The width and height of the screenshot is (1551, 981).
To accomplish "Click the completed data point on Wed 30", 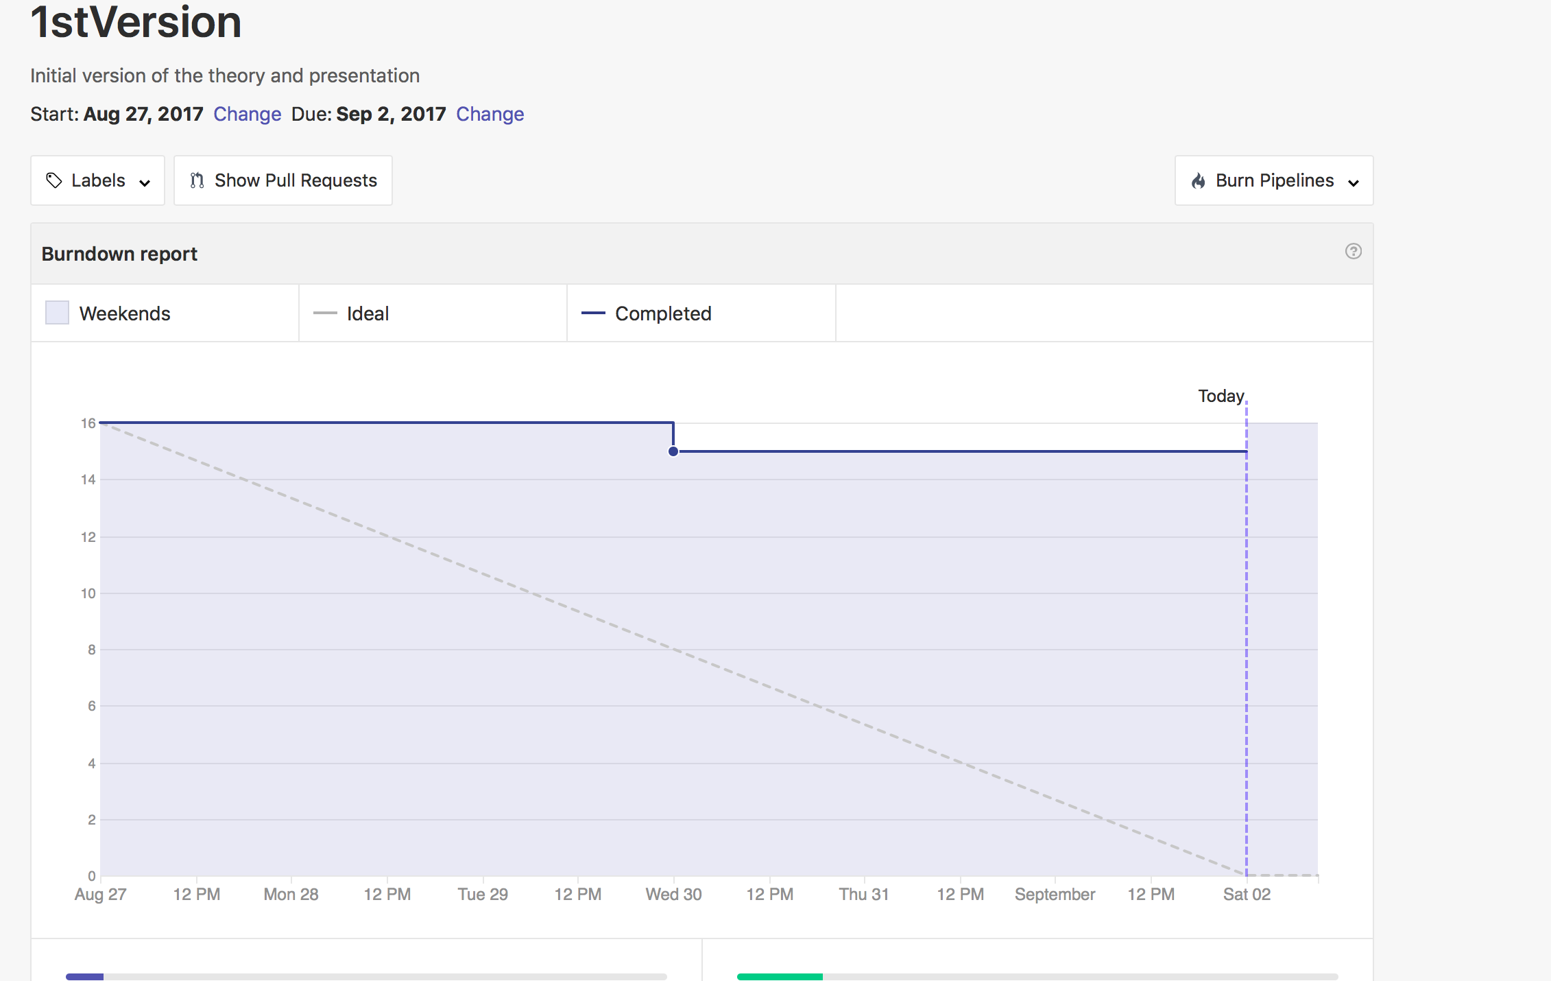I will click(x=673, y=451).
